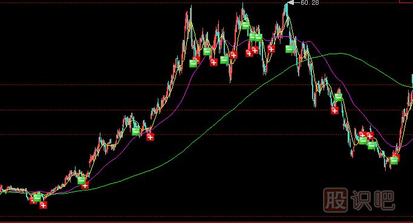The image size is (413, 223).
Task: Click the topmost green minus marker under the second peak
Action: [246, 25]
